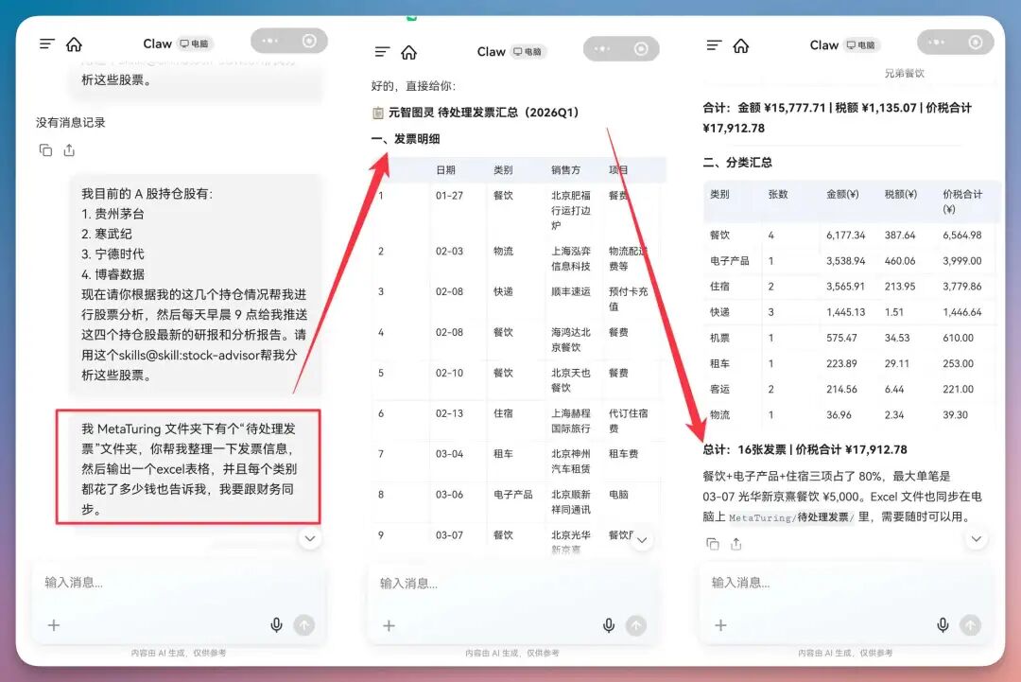This screenshot has width=1021, height=682.
Task: Select the microphone icon in the left input bar
Action: [275, 625]
